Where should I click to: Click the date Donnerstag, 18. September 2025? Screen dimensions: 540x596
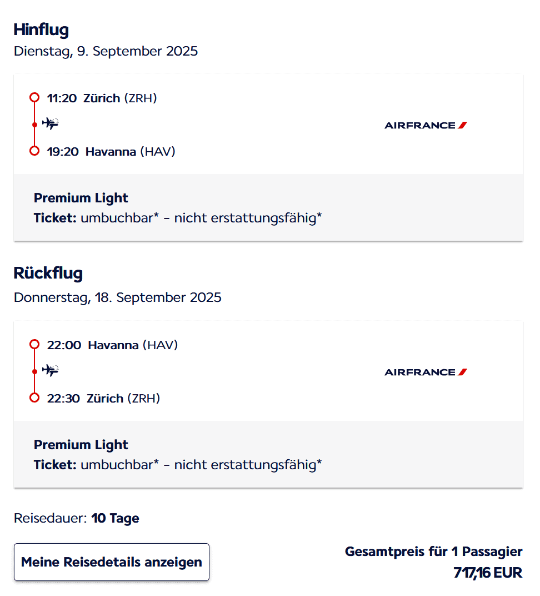[118, 297]
